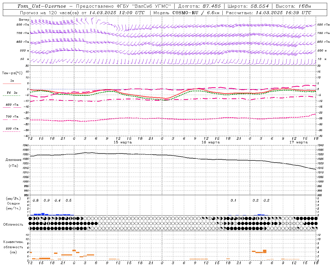The width and height of the screenshot is (331, 265).
Task: Click the 0.8 precipitation total
Action: (x=36, y=201)
